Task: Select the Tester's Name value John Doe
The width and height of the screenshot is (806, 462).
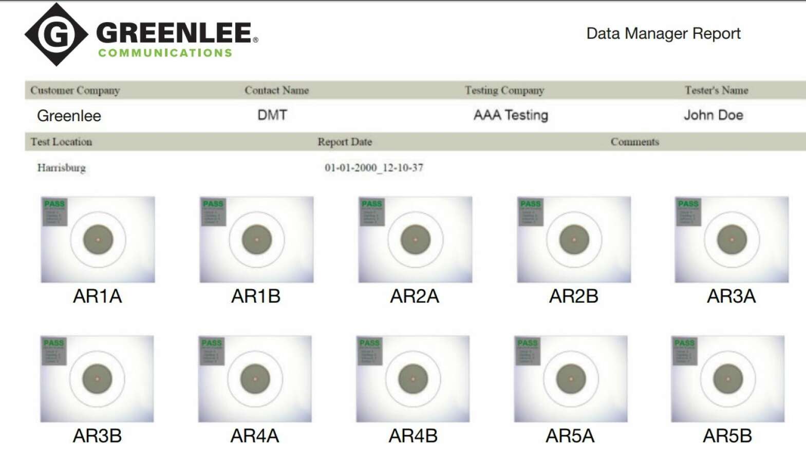Action: pos(714,115)
